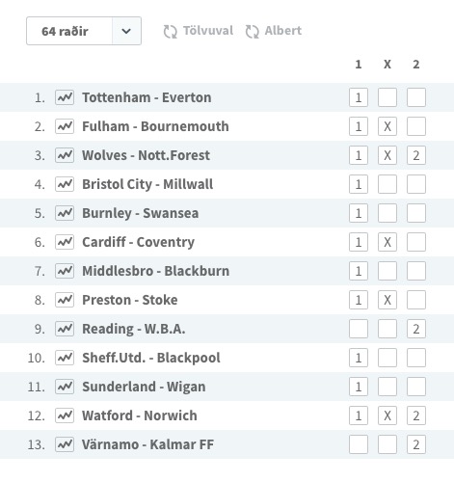The width and height of the screenshot is (454, 482).
Task: Open stats chart icon for Tottenham - Everton
Action: (65, 97)
